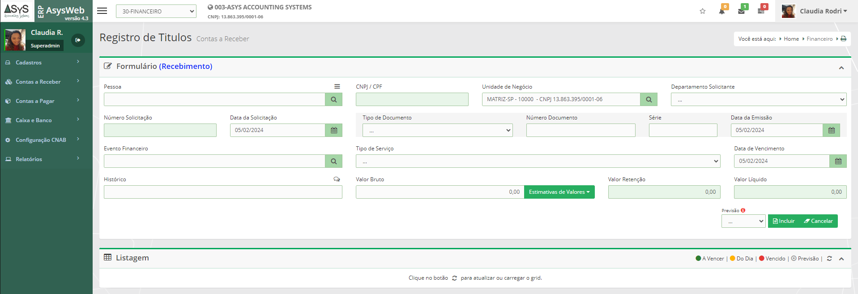Toggle the A Vencer green status filter
Screen dimensions: 858x294
tap(710, 259)
